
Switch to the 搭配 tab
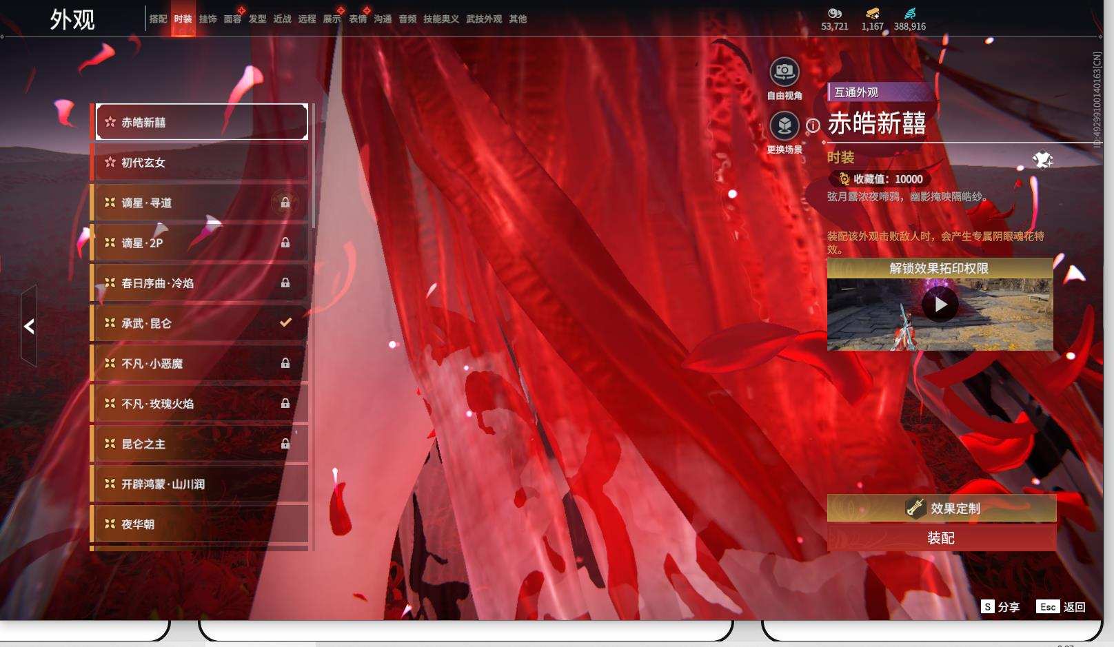pos(159,19)
